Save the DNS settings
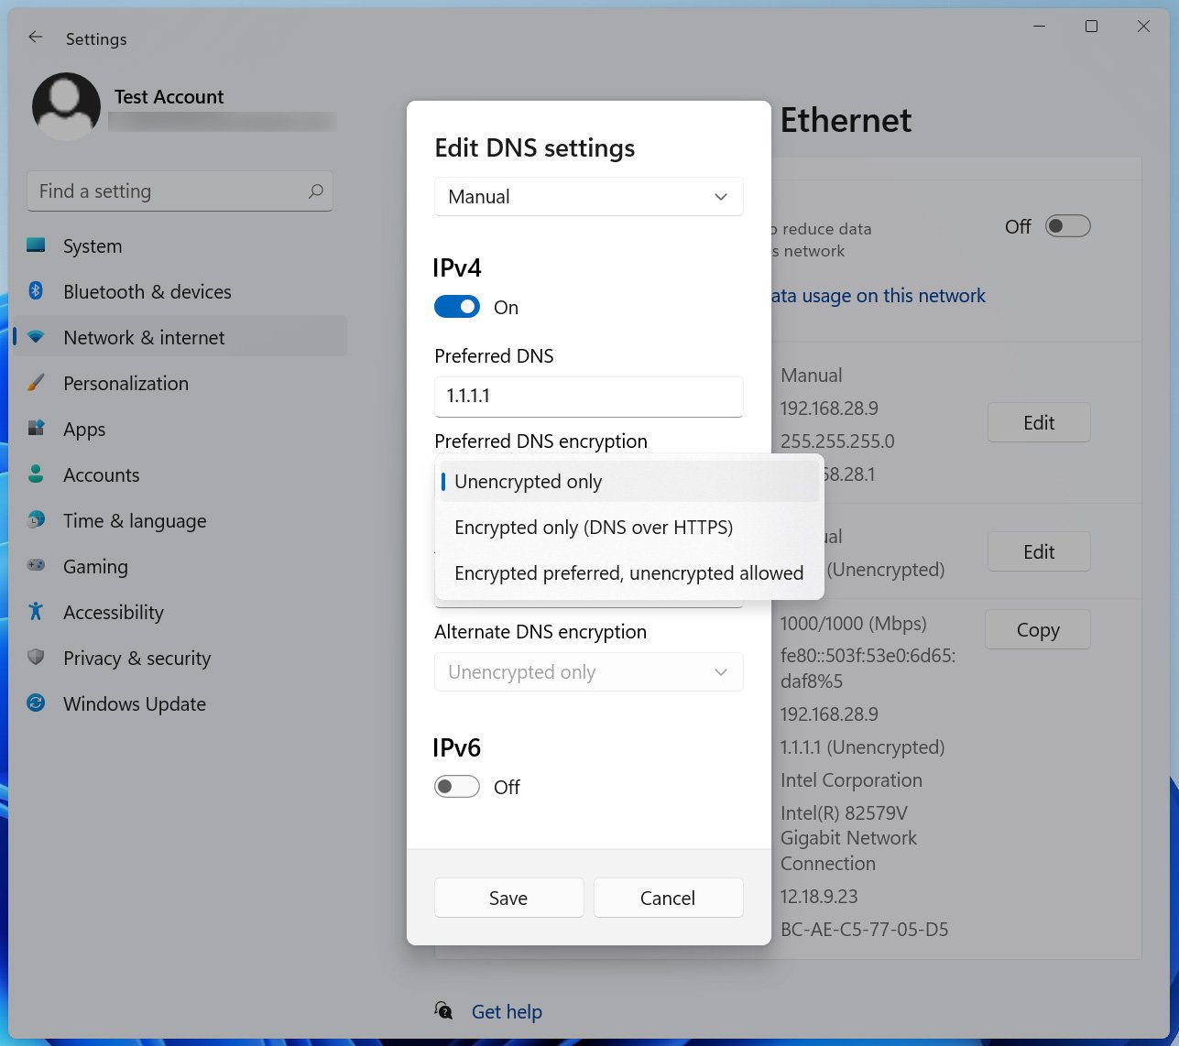 [508, 898]
